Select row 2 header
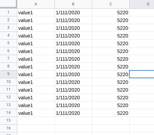 tap(8, 20)
